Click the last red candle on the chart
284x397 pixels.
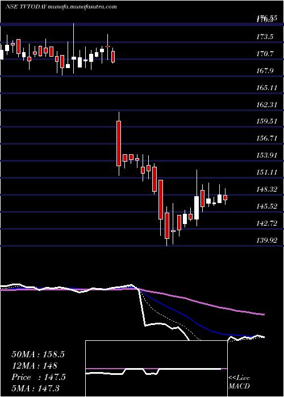(225, 197)
